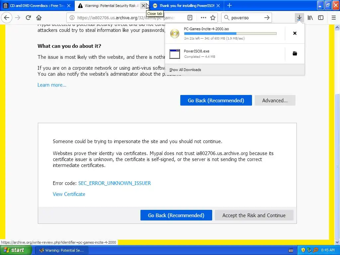The width and height of the screenshot is (340, 255).
Task: Click the PowerISO8.exe file name
Action: click(x=197, y=51)
